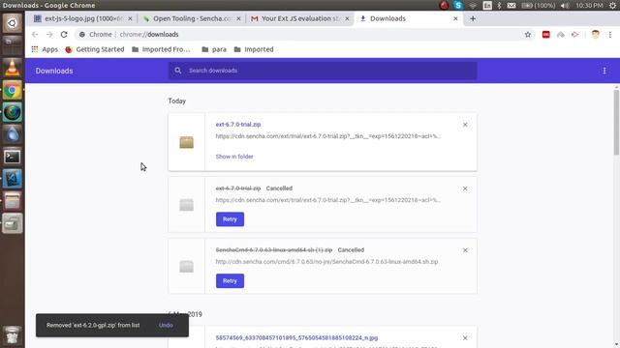Close the Ext JS evaluation Gmail tab
The width and height of the screenshot is (620, 348).
pyautogui.click(x=347, y=18)
